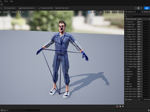Image resolution: width=150 pixels, height=112 pixels.
Task: Toggle scale snap value 0.25
Action: (x=114, y=12)
